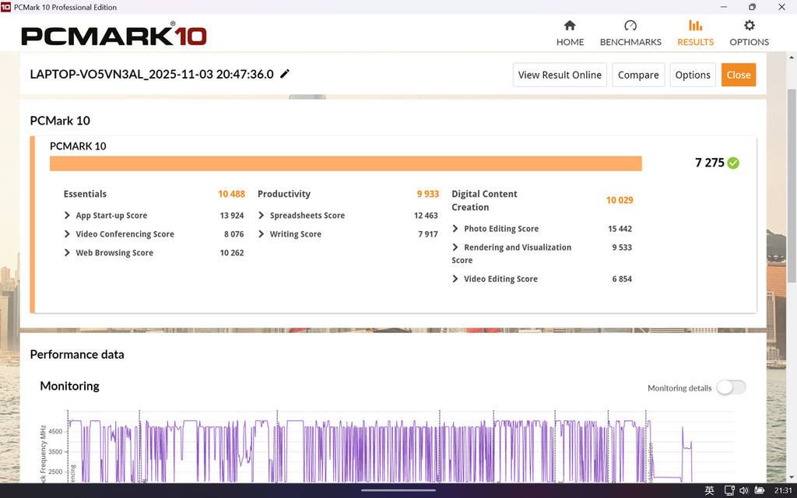
Task: Edit result name with pencil icon
Action: tap(285, 74)
